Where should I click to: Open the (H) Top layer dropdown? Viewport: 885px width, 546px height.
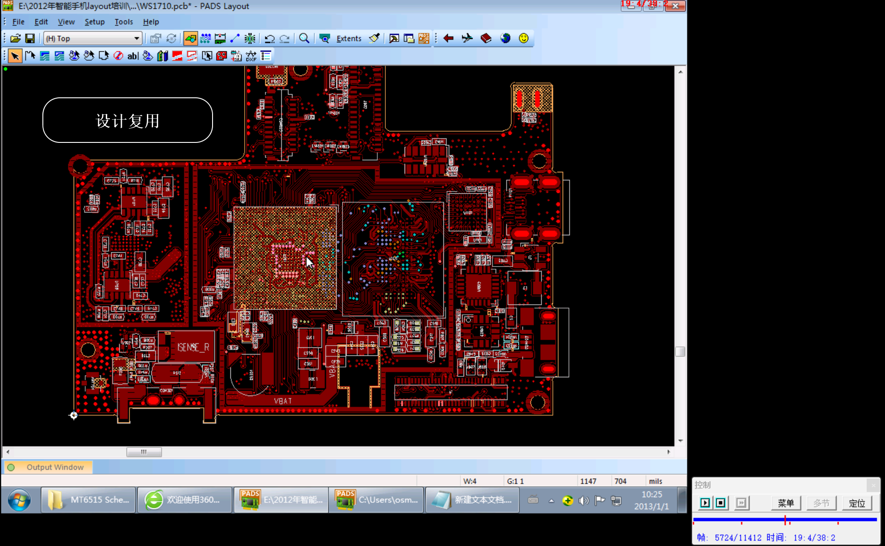pyautogui.click(x=93, y=38)
